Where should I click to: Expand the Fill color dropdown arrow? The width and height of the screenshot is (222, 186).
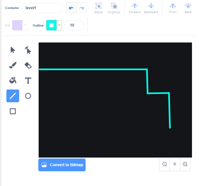coord(25,25)
